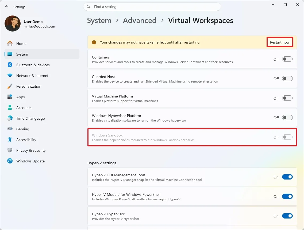Check for Windows Update

point(30,161)
